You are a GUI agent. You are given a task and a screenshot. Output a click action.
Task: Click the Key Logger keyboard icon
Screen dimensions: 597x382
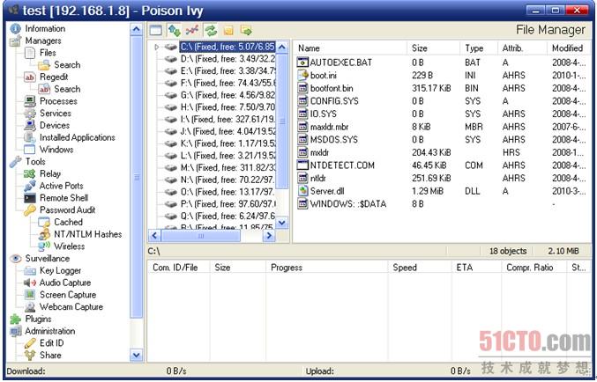tap(30, 270)
